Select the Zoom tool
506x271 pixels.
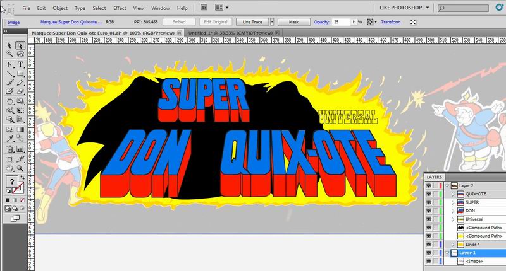pos(20,168)
